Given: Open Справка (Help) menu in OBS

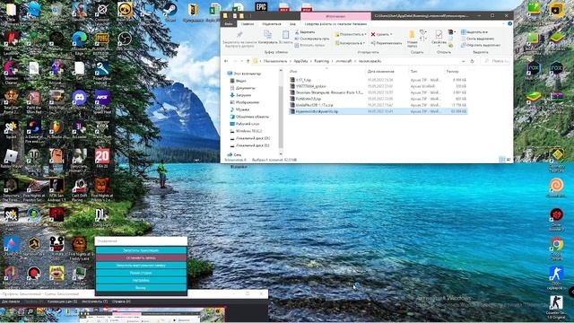Looking at the screenshot, I should point(121,301).
